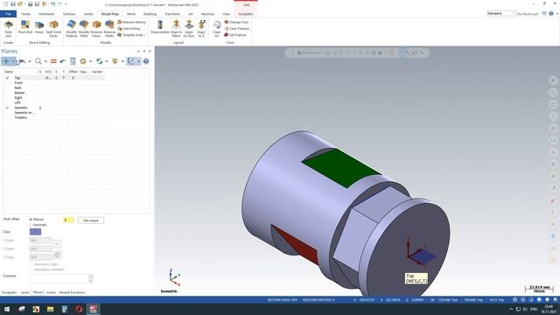Image resolution: width=560 pixels, height=315 pixels.
Task: Select the Modify Fillet tool
Action: [x=84, y=29]
